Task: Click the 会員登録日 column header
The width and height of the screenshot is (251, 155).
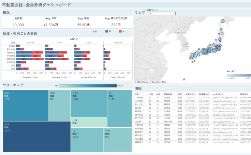Action: pos(190,94)
